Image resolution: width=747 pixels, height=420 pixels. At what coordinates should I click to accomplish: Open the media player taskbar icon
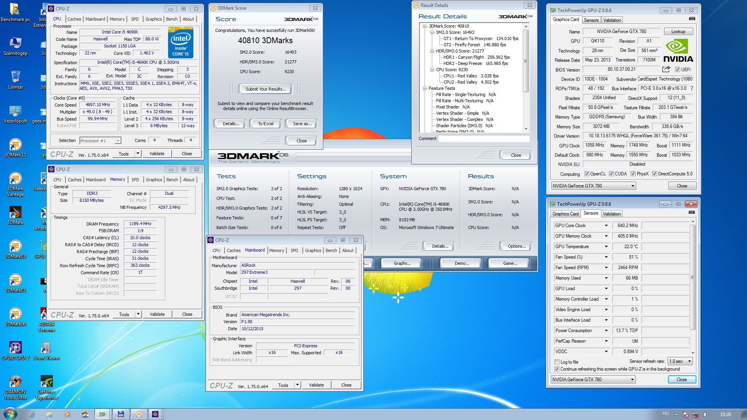pos(67,414)
